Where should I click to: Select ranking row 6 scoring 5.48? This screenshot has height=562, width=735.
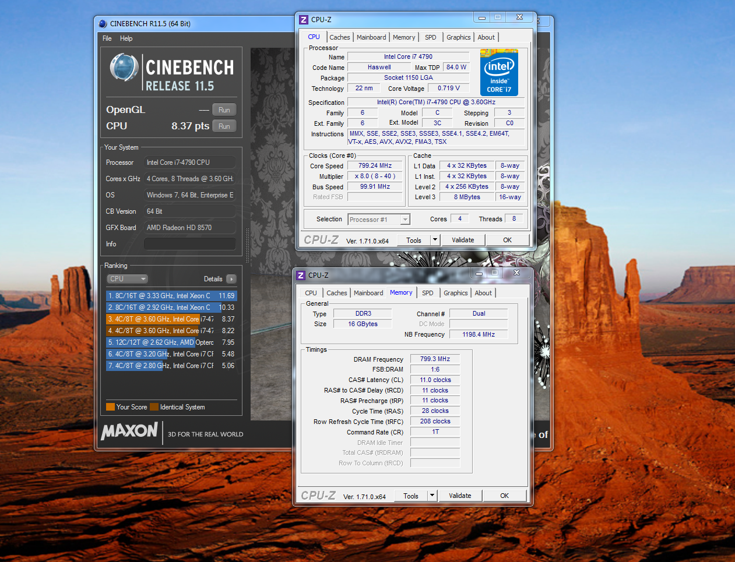point(171,354)
